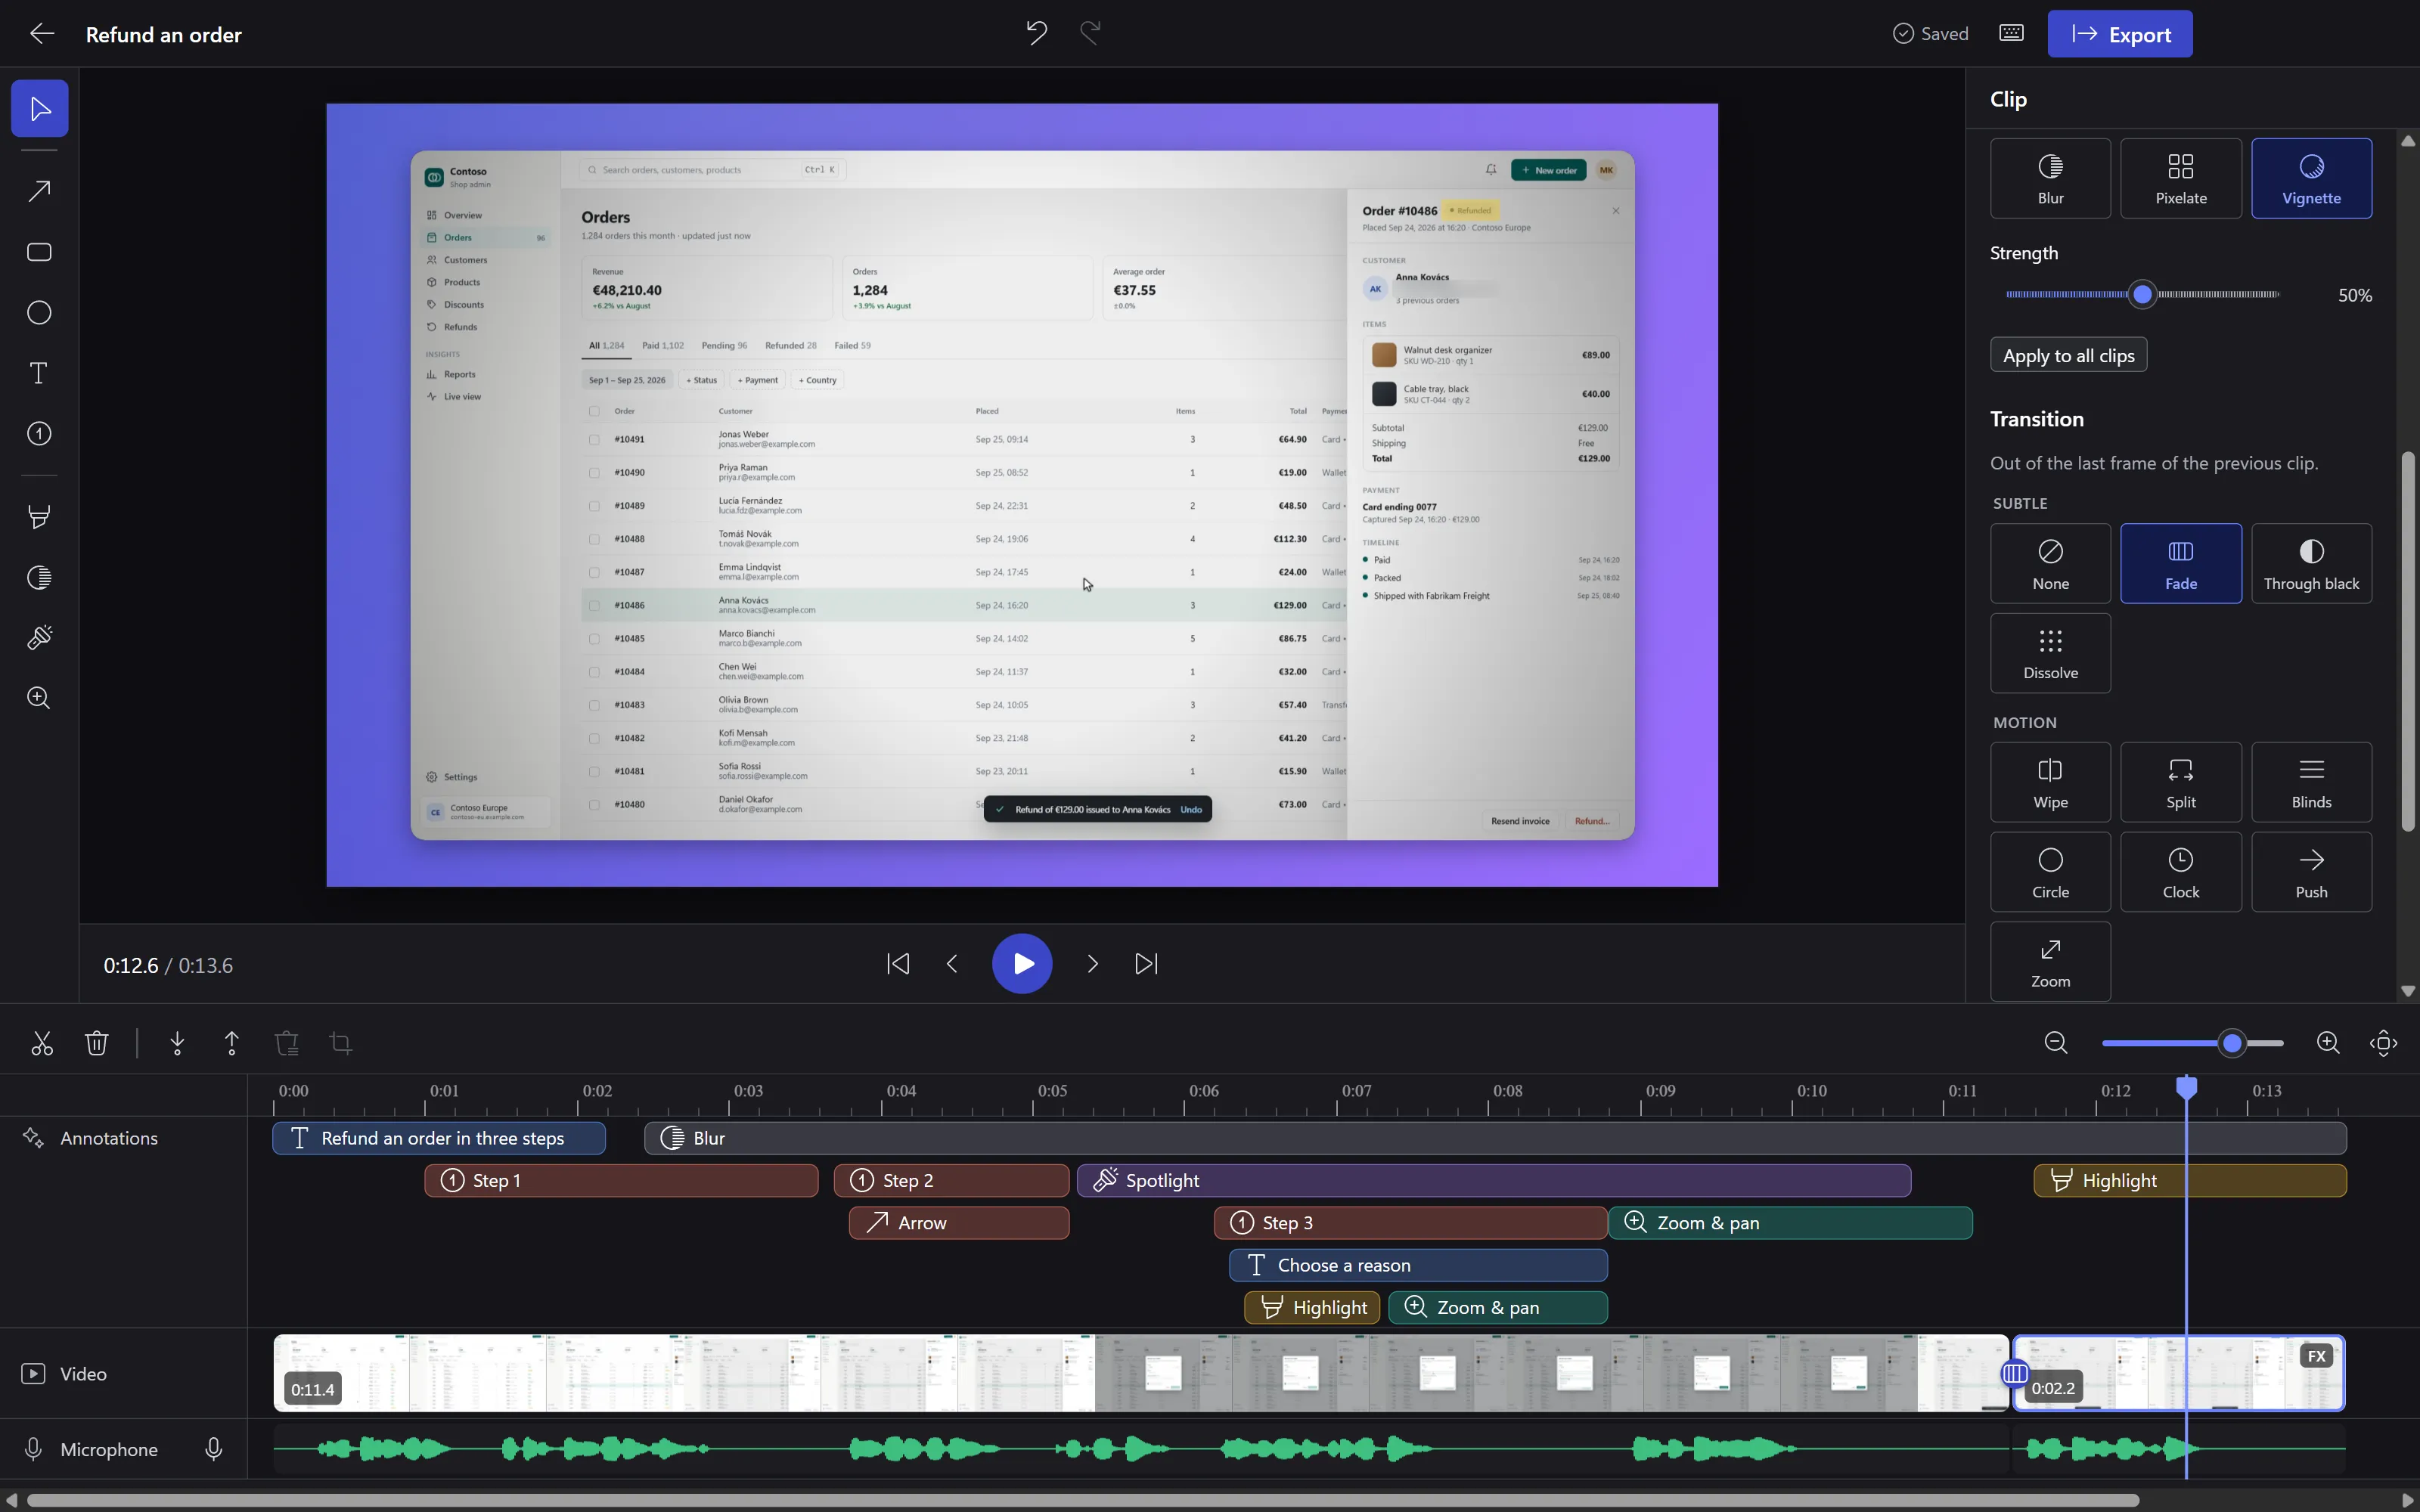Select the pointer tool in left toolbar
The height and width of the screenshot is (1512, 2420).
[40, 108]
